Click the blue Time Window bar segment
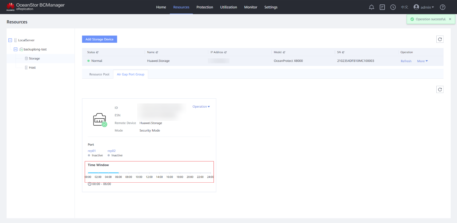Screen dimensions: 457x223 (x=103, y=173)
